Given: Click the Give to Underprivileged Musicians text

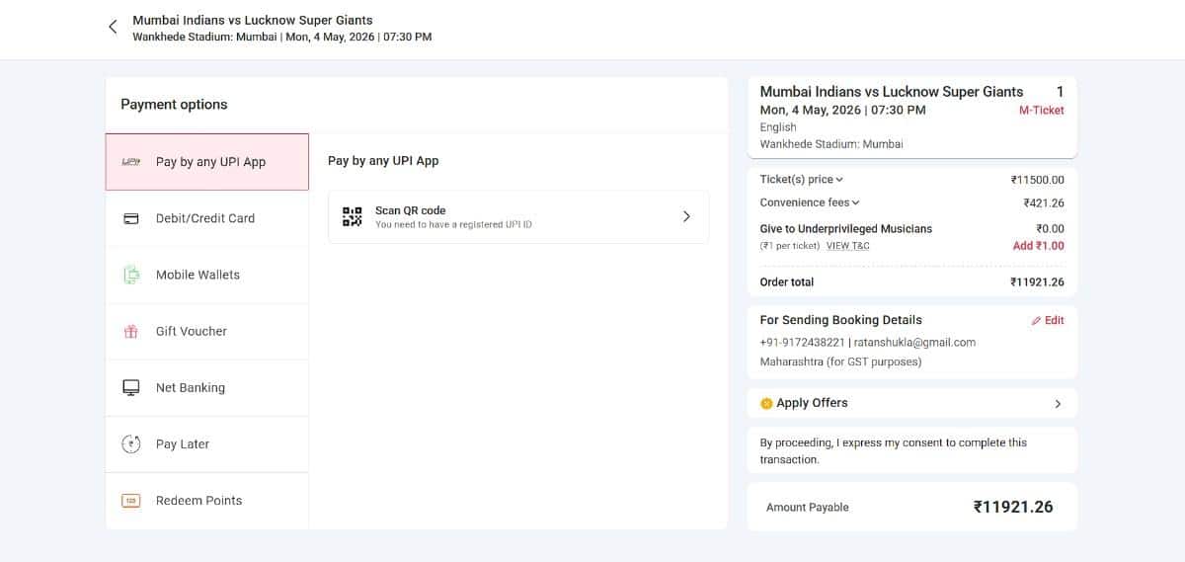Looking at the screenshot, I should 846,228.
